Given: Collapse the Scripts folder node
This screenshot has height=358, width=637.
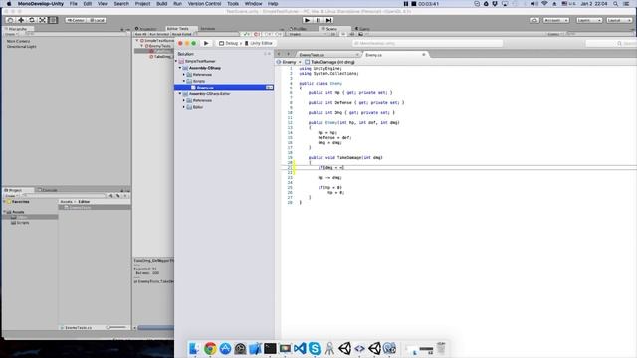Looking at the screenshot, I should [x=184, y=81].
